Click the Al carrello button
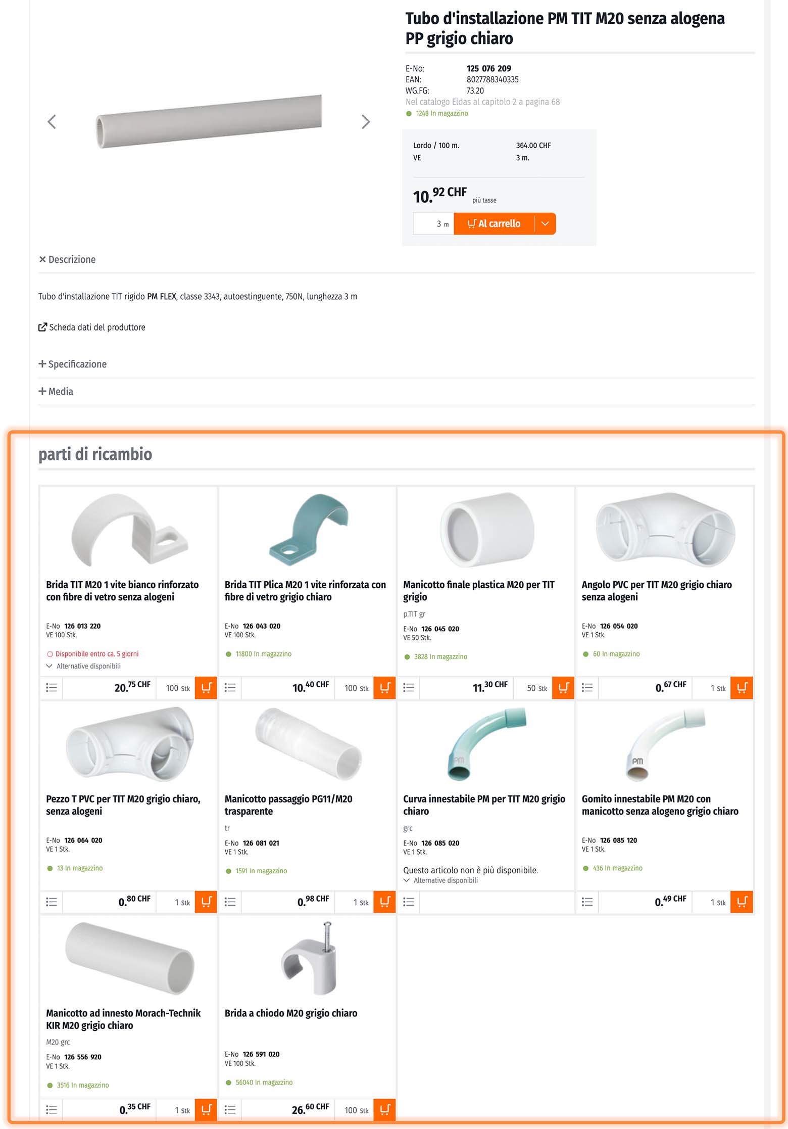 494,224
